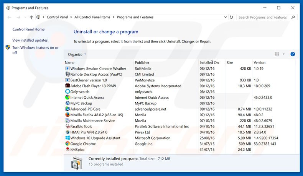The width and height of the screenshot is (303, 176).
Task: Select the 25/08/16 installed date cell
Action: tap(207, 138)
